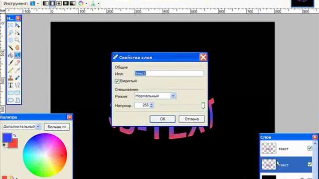Click the antialiasing toolbar icon
This screenshot has height=179, width=319.
[93, 3]
